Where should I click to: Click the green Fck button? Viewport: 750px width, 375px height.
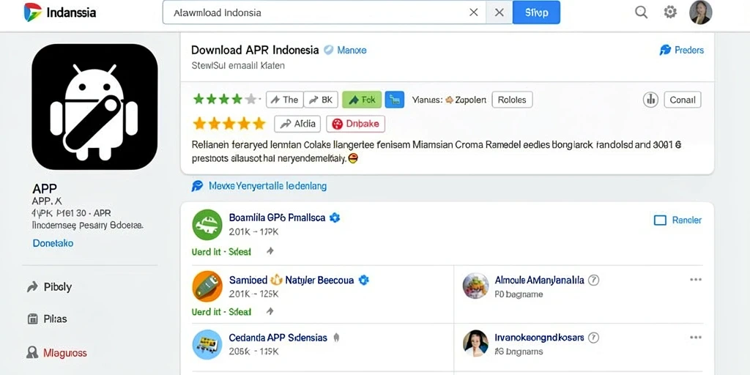pyautogui.click(x=362, y=100)
